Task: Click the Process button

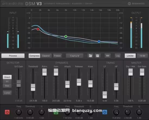Action: 13,56
